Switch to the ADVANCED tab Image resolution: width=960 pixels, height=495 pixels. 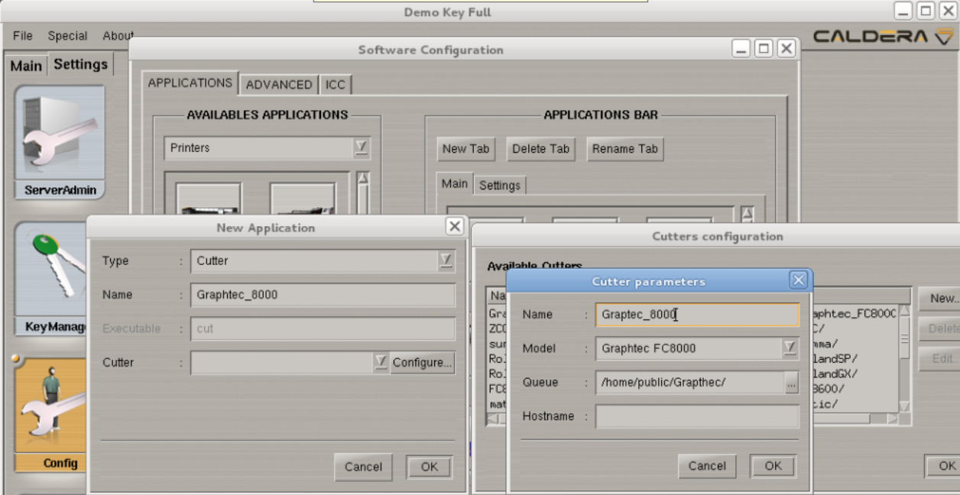click(279, 85)
